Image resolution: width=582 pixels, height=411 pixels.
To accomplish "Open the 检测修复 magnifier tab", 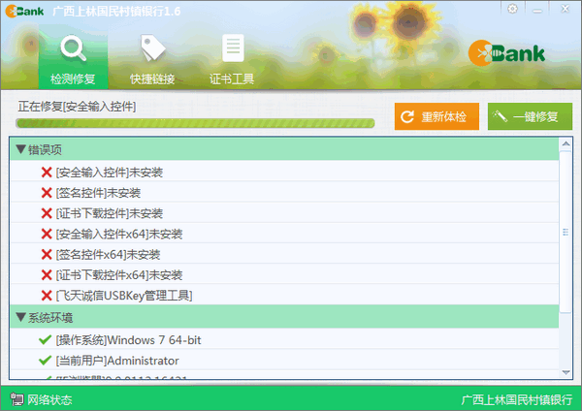I will [73, 58].
